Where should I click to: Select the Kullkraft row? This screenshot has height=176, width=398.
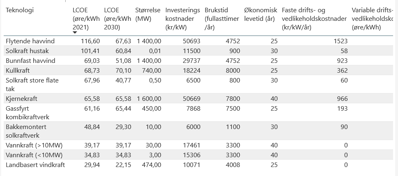click(18, 70)
